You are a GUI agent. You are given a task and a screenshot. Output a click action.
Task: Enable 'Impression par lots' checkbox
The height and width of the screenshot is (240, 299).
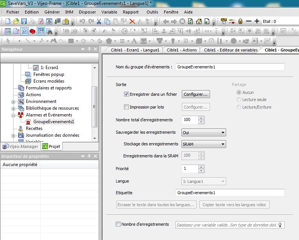pos(126,107)
